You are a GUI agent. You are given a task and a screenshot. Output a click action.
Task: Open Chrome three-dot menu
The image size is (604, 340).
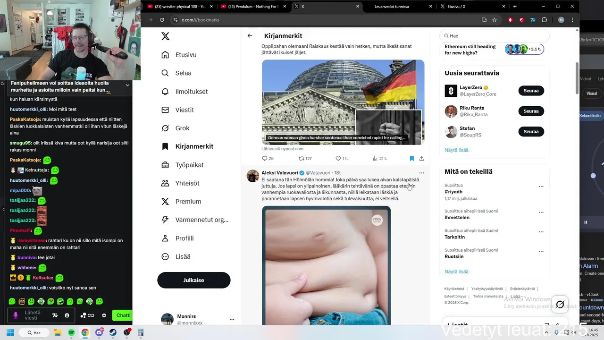click(x=572, y=20)
